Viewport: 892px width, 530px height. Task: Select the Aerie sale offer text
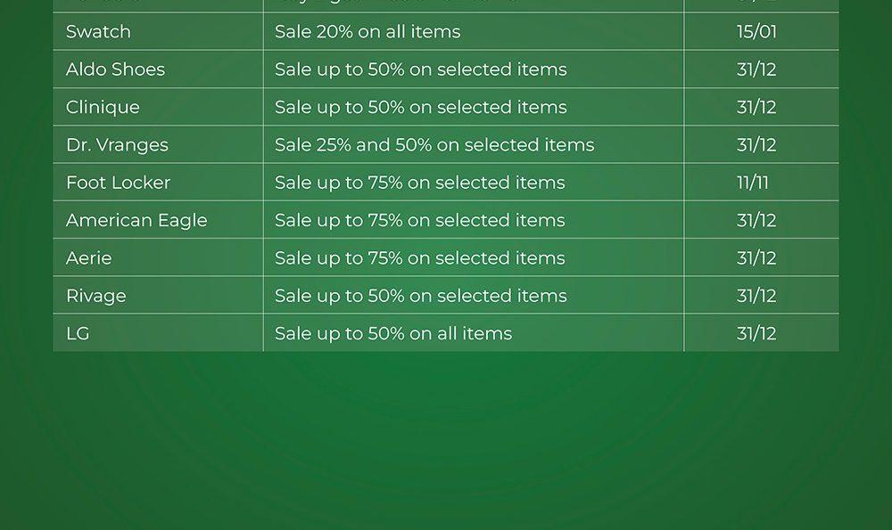tap(420, 258)
